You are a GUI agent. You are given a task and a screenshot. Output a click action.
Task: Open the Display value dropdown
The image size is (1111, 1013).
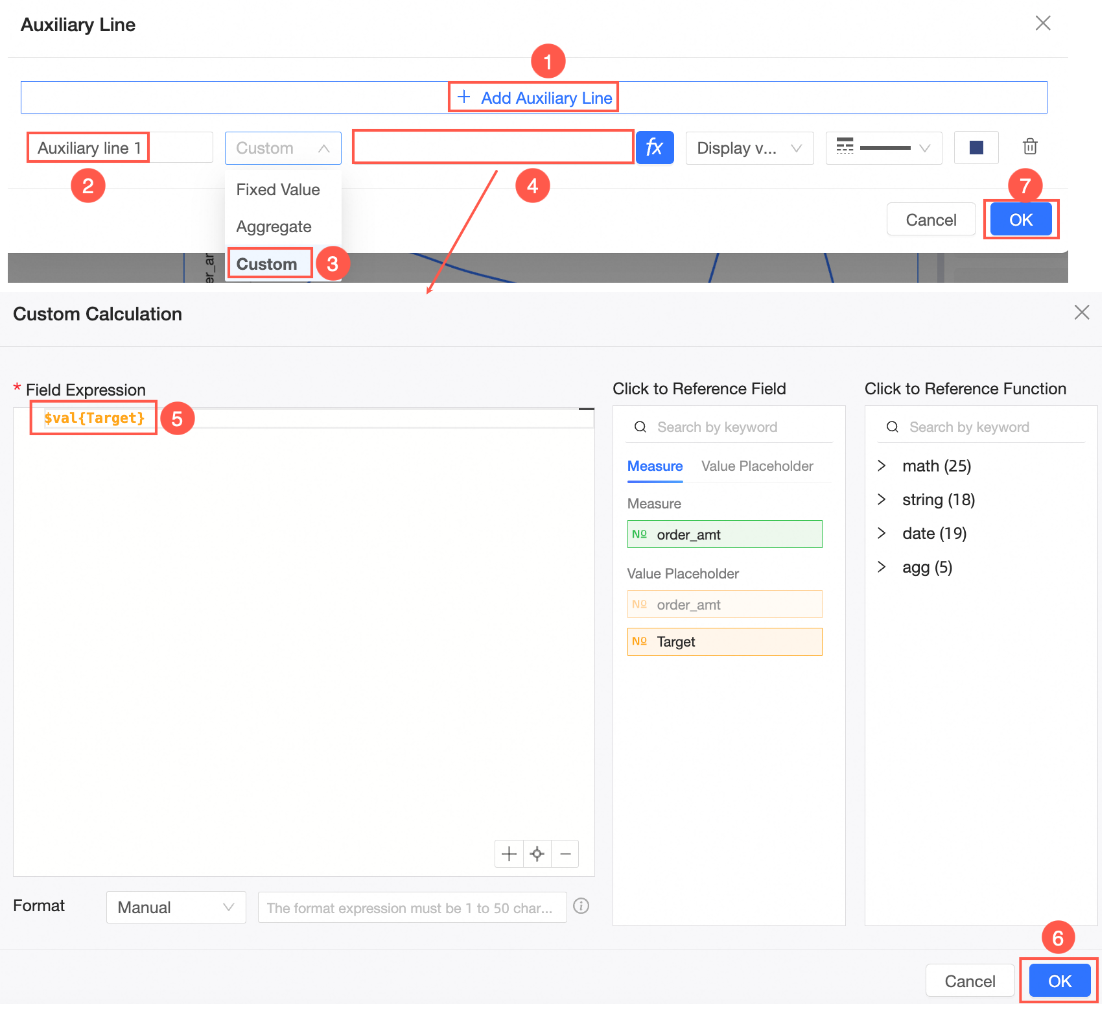749,148
